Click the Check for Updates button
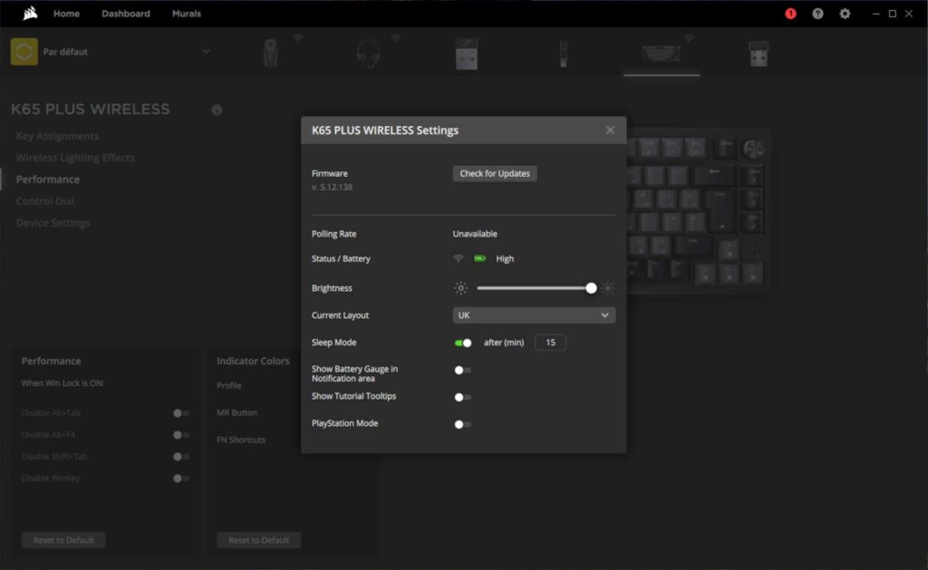 tap(495, 173)
